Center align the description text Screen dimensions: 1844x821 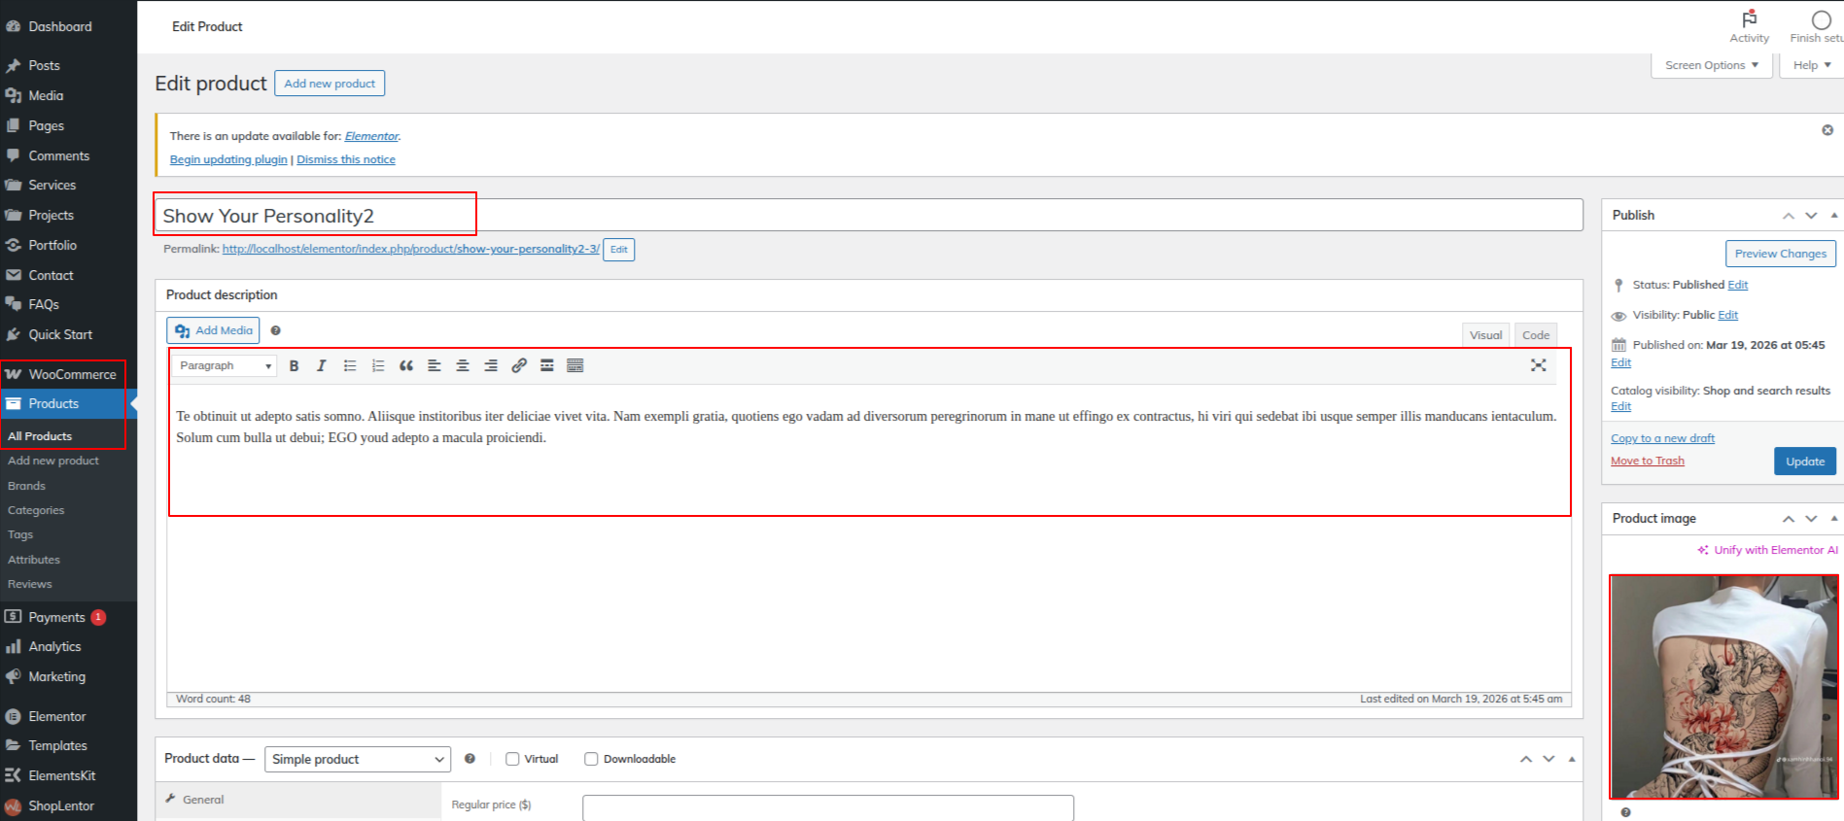(x=463, y=366)
